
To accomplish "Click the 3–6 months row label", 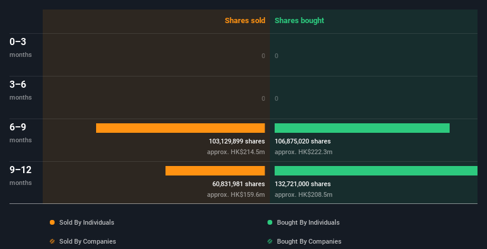I will click(21, 90).
